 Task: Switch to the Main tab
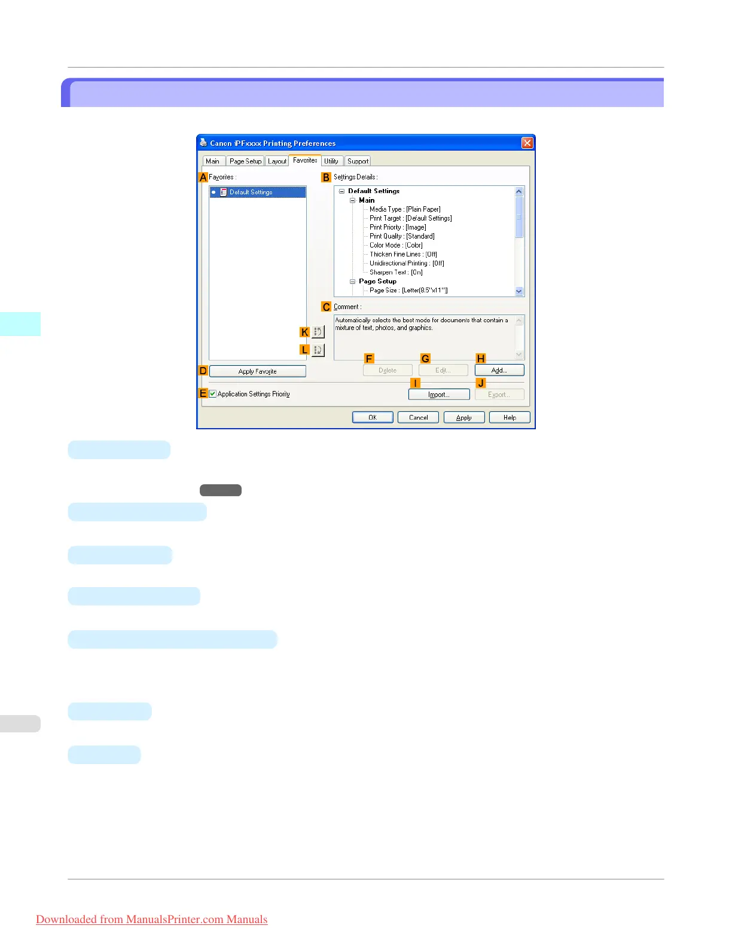point(213,161)
